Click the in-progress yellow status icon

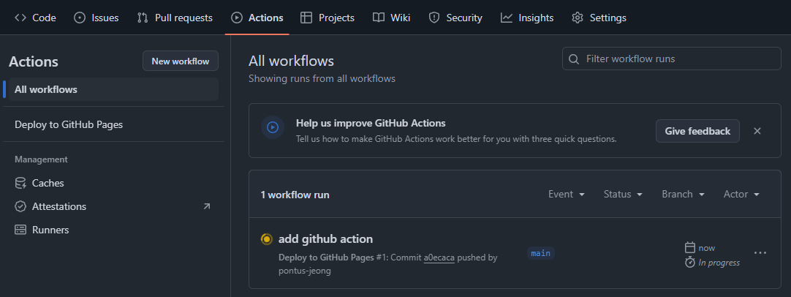[x=266, y=239]
